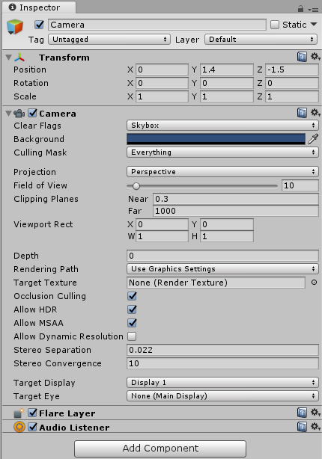This screenshot has width=322, height=459.
Task: Open the Projection Perspective dropdown
Action: point(222,171)
